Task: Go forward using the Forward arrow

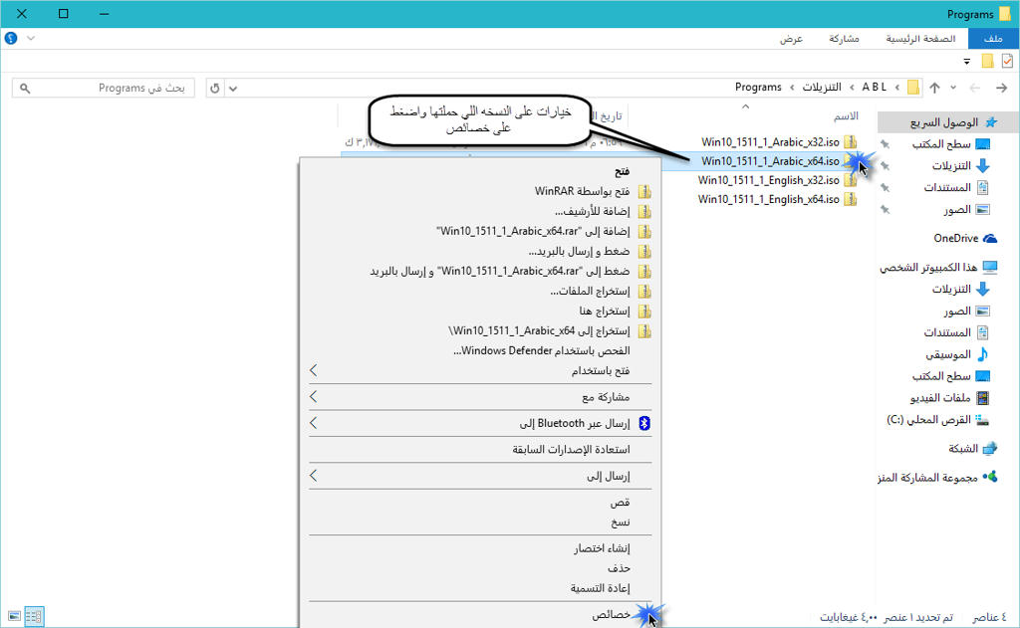Action: (974, 88)
